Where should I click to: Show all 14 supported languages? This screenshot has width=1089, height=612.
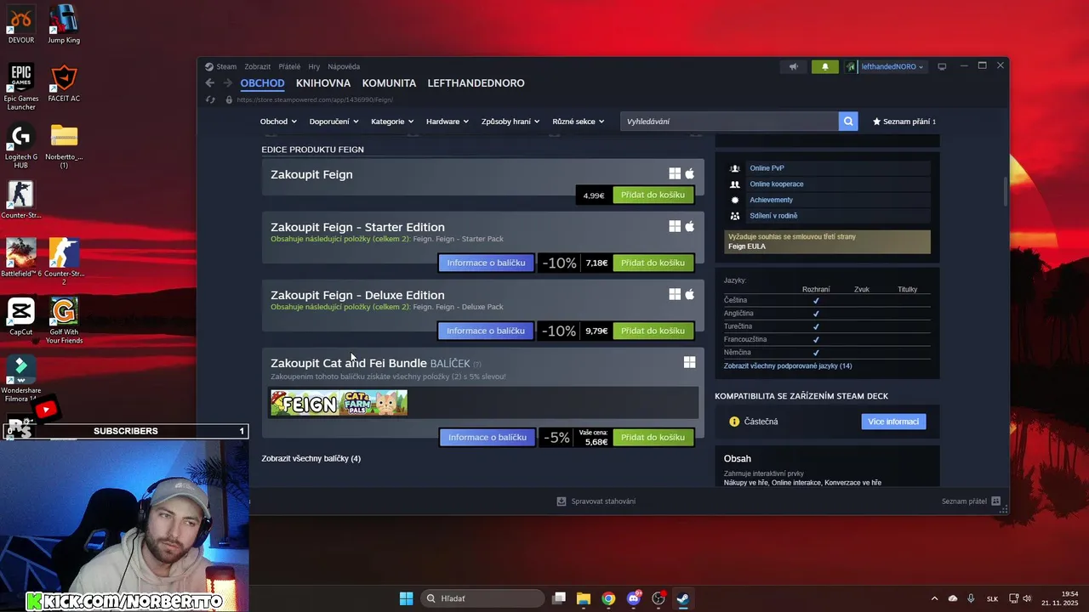[788, 365]
